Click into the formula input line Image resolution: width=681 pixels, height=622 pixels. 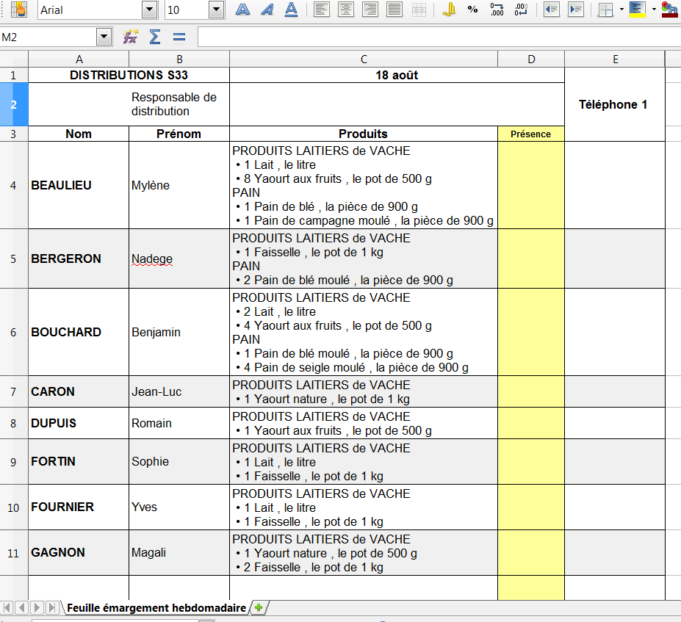click(439, 37)
